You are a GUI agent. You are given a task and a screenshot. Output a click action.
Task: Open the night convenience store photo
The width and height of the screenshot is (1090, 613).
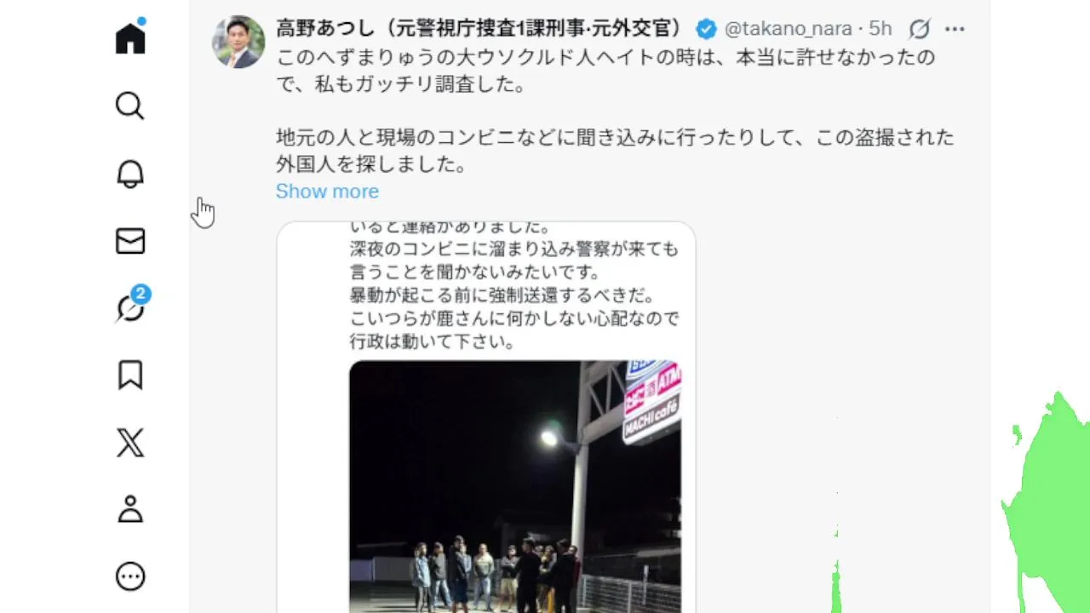(x=515, y=486)
